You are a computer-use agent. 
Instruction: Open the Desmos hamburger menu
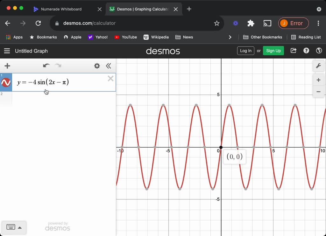[7, 51]
